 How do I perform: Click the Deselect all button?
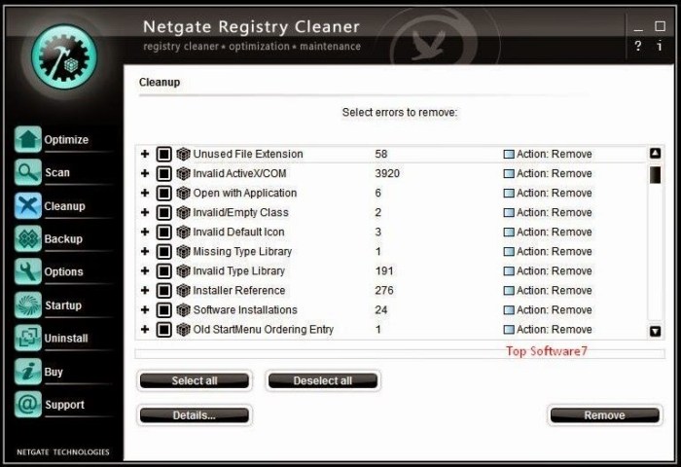[323, 380]
